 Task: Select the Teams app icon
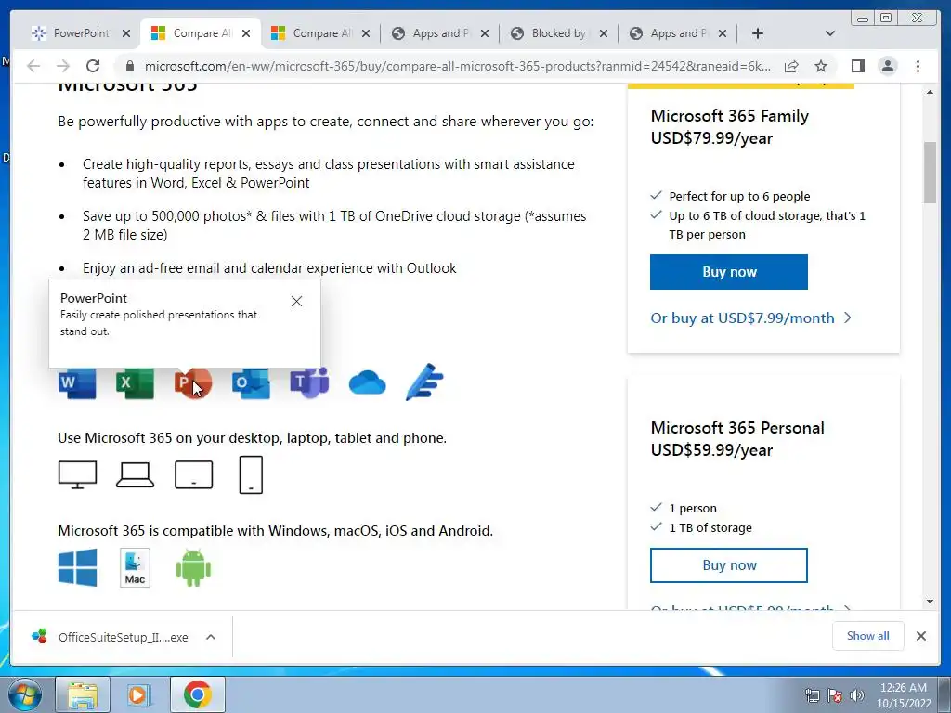pyautogui.click(x=309, y=383)
